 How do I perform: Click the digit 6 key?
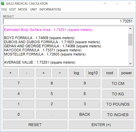(85, 94)
